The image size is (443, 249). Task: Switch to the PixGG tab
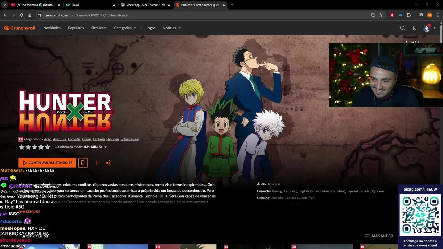point(90,5)
